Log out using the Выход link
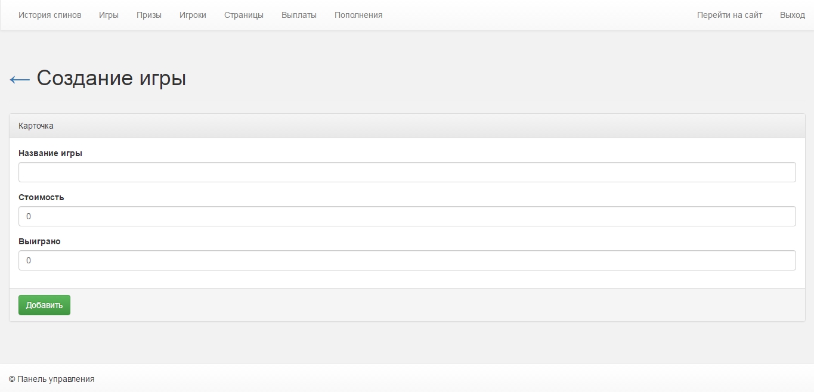 click(792, 15)
